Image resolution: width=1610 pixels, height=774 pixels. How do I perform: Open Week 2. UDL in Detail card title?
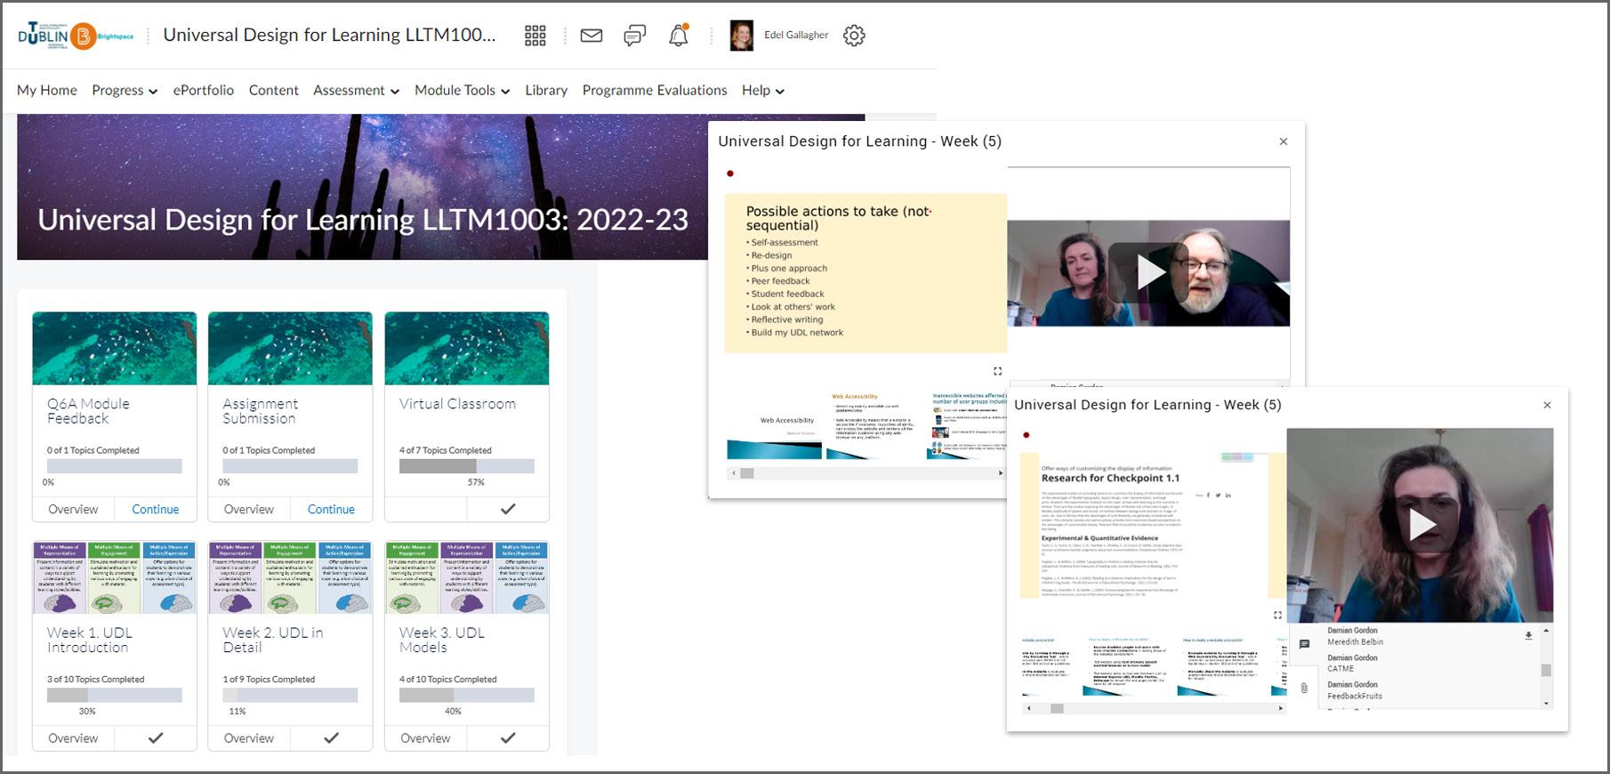point(272,640)
